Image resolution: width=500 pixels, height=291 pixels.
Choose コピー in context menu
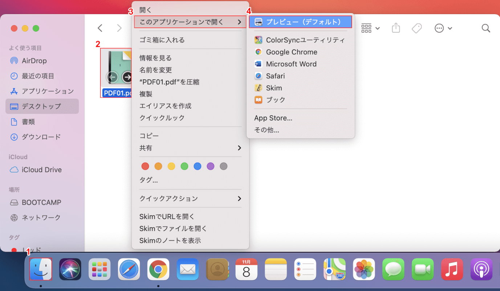coord(191,136)
